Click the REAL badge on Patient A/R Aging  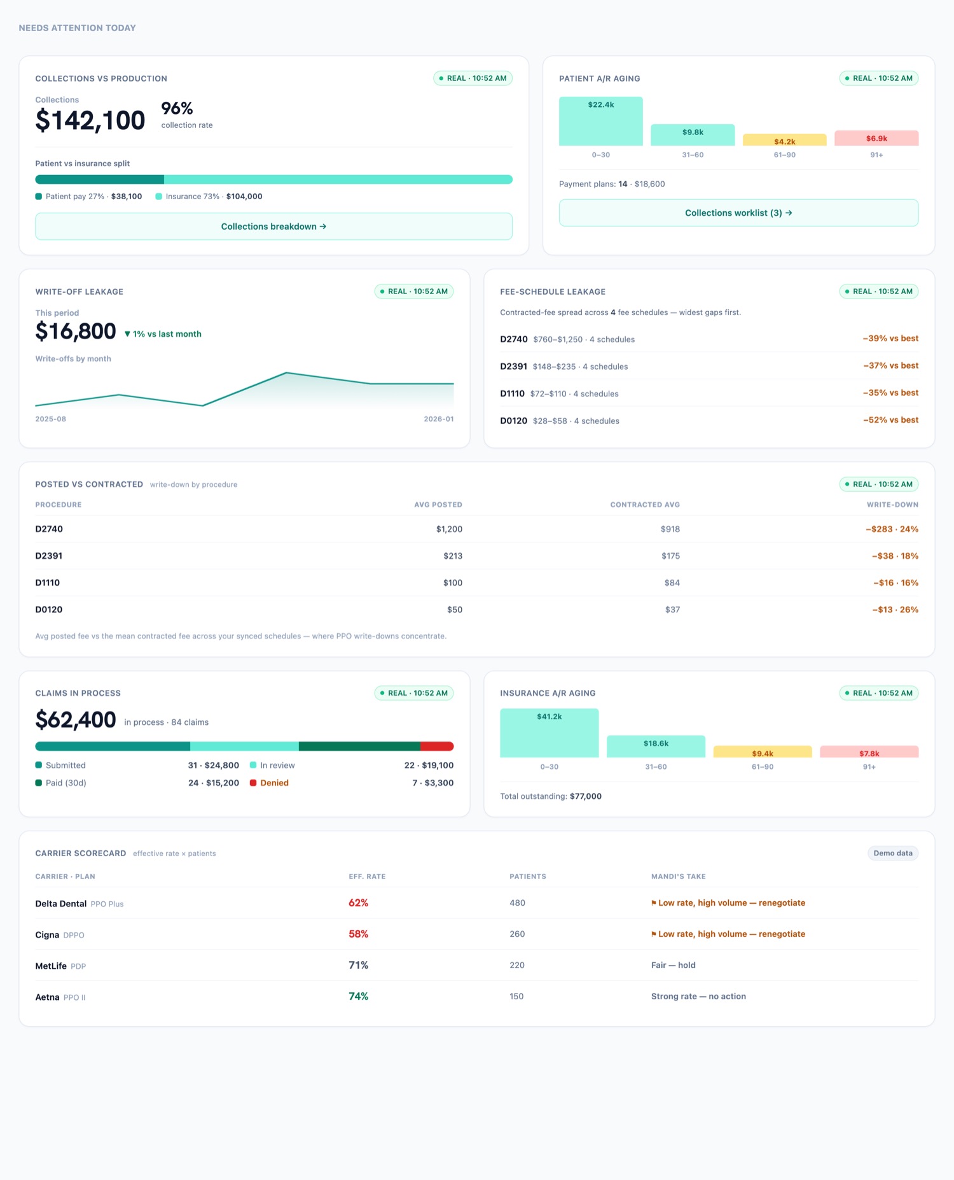(878, 78)
